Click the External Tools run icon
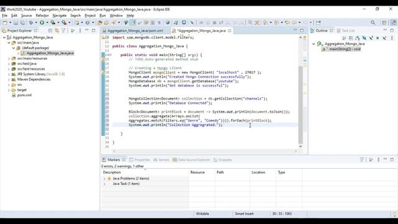This screenshot has height=224, width=398. point(64,22)
